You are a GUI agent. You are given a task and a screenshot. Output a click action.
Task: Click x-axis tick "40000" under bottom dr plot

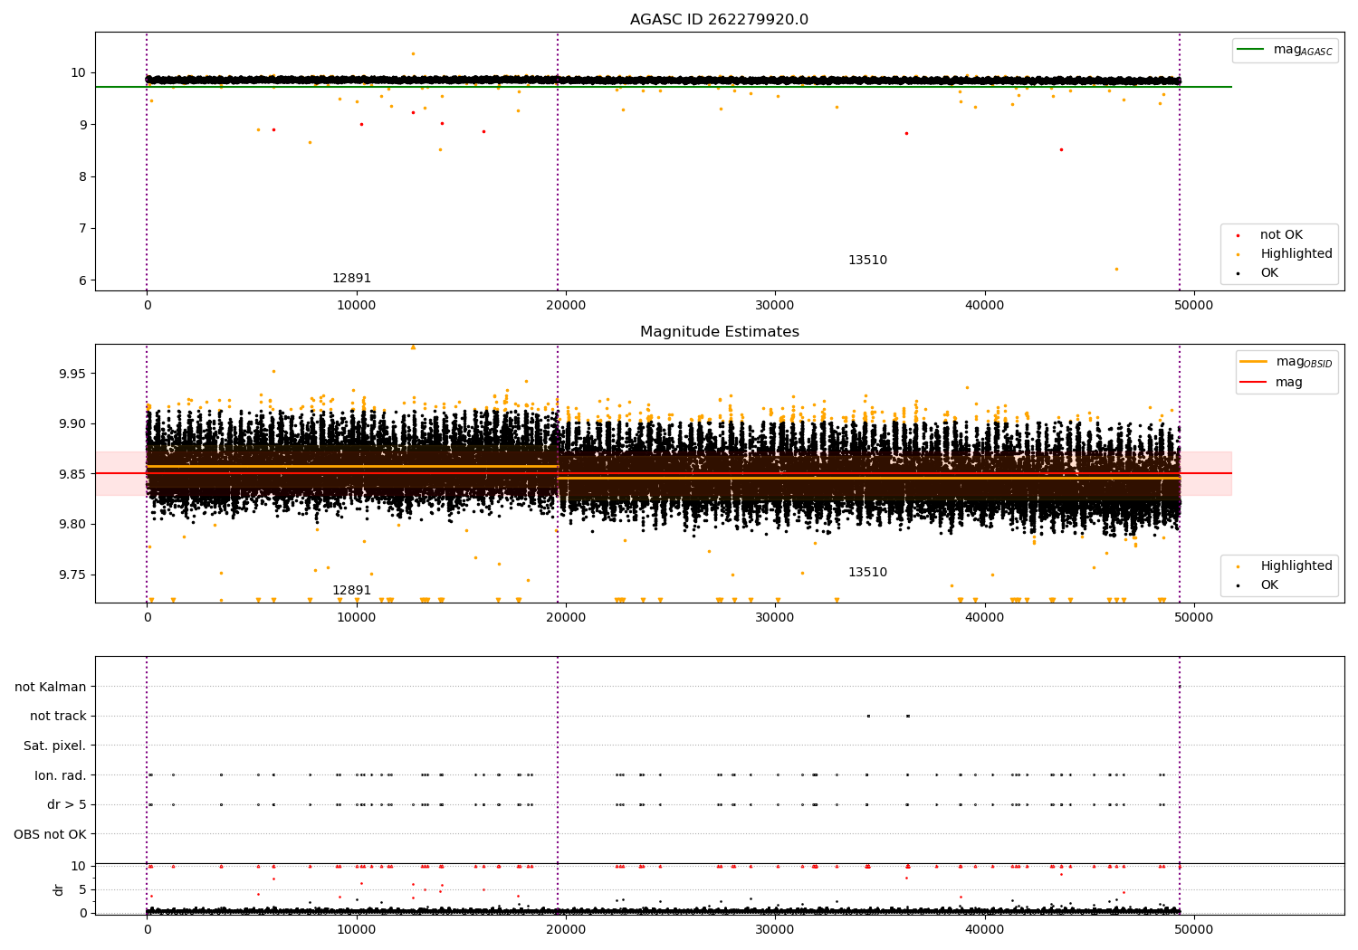(x=984, y=930)
